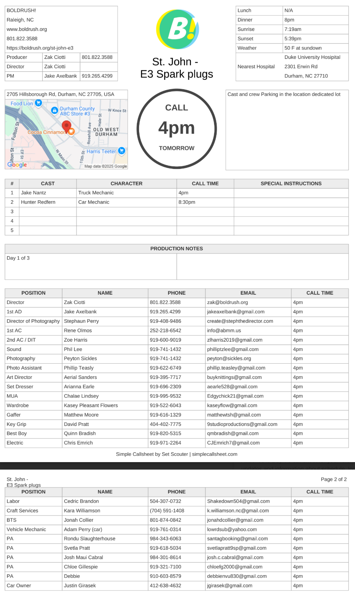Select the Page 2 of 2 label
Viewport: 355px width, 599px height.
(334, 479)
